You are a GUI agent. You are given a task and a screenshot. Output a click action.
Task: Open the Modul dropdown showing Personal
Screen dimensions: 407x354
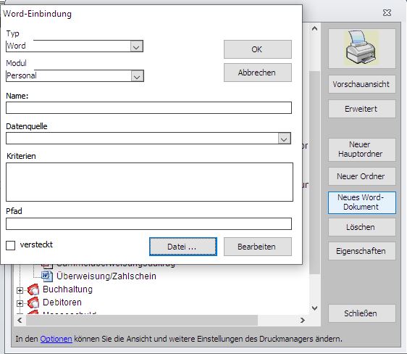coord(137,76)
